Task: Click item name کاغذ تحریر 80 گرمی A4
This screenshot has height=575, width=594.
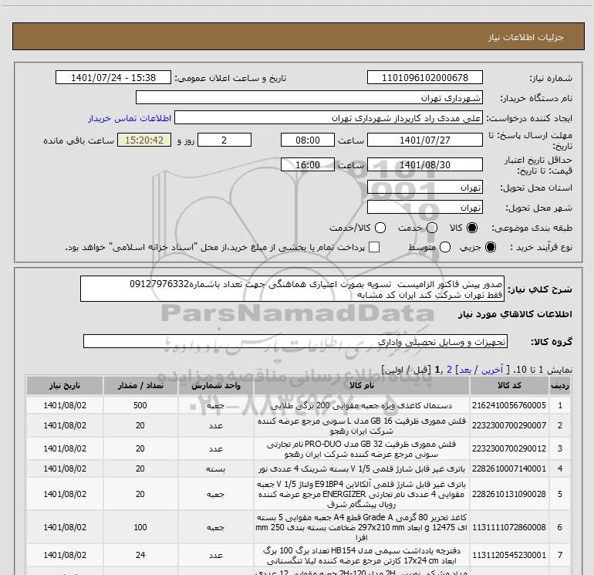Action: point(361,527)
